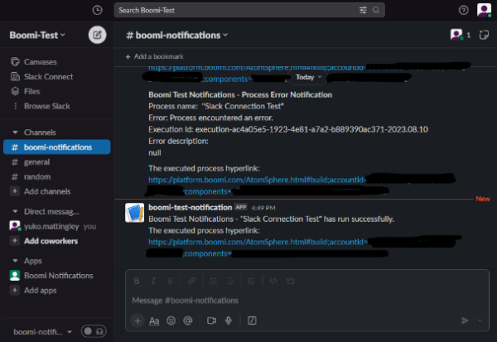This screenshot has width=497, height=342.
Task: Open the Today date dropdown
Action: pos(307,77)
